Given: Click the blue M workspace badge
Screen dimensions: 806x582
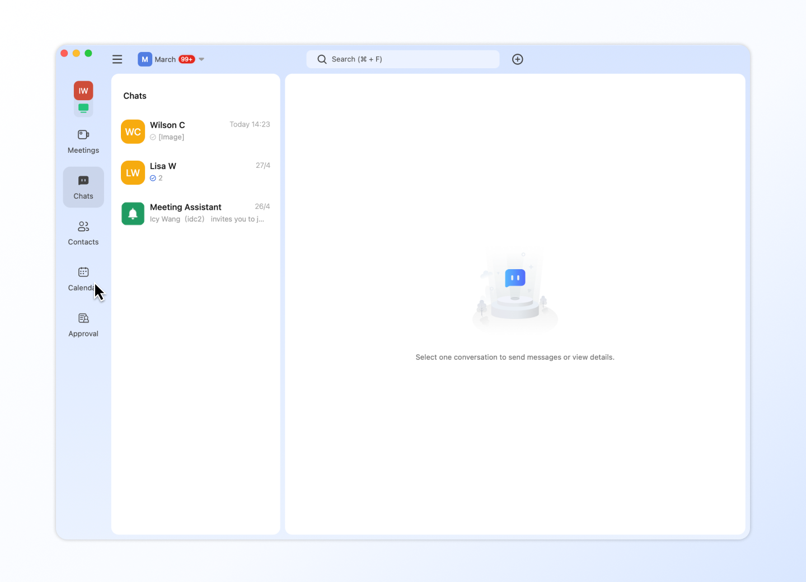Looking at the screenshot, I should pos(145,59).
